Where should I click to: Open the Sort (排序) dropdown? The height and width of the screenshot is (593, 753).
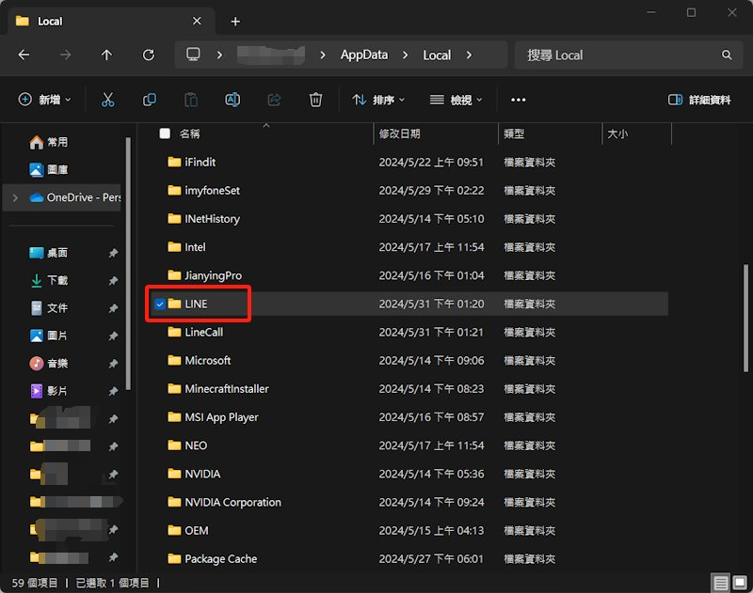coord(378,100)
